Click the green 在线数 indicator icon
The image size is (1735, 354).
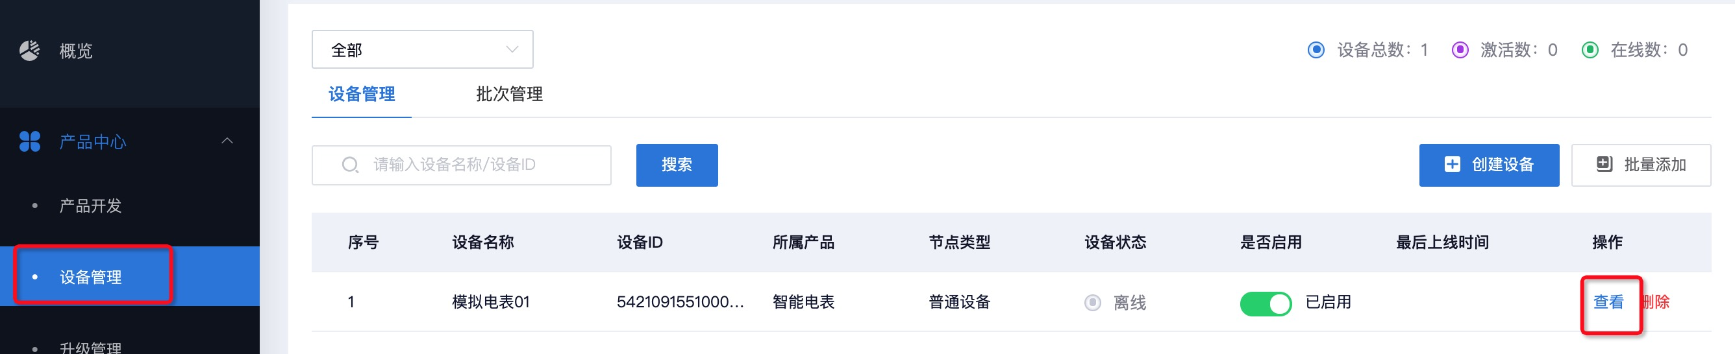click(x=1590, y=50)
